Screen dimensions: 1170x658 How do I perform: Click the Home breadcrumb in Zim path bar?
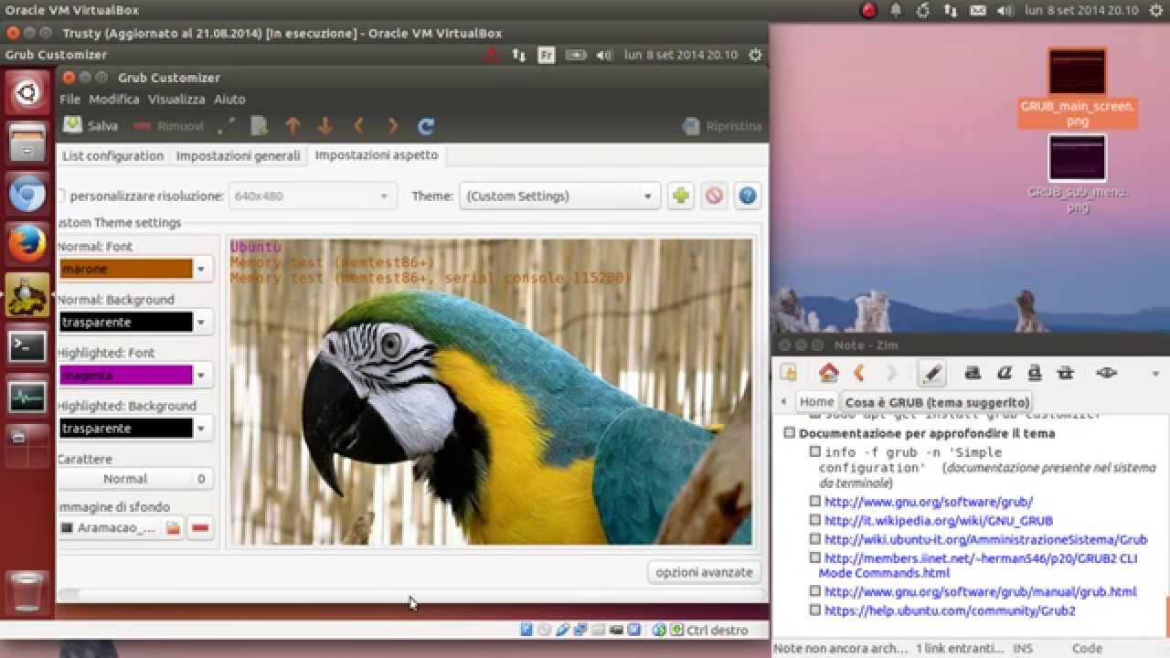tap(816, 401)
